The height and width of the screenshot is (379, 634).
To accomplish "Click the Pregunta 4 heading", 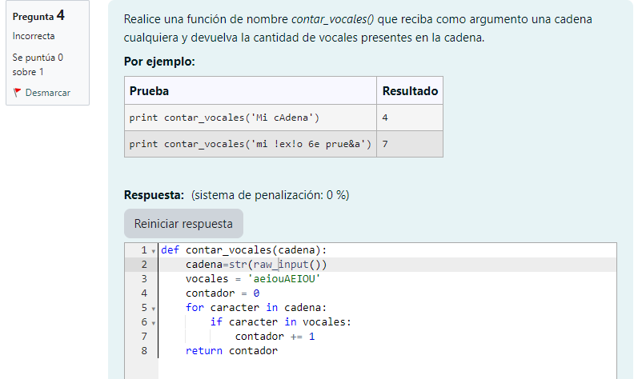I will pyautogui.click(x=38, y=16).
